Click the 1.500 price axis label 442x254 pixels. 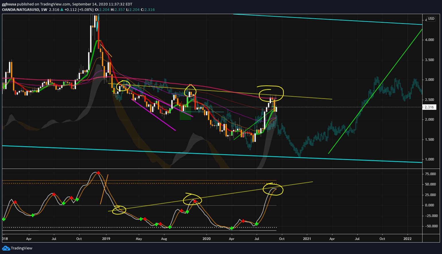click(430, 140)
